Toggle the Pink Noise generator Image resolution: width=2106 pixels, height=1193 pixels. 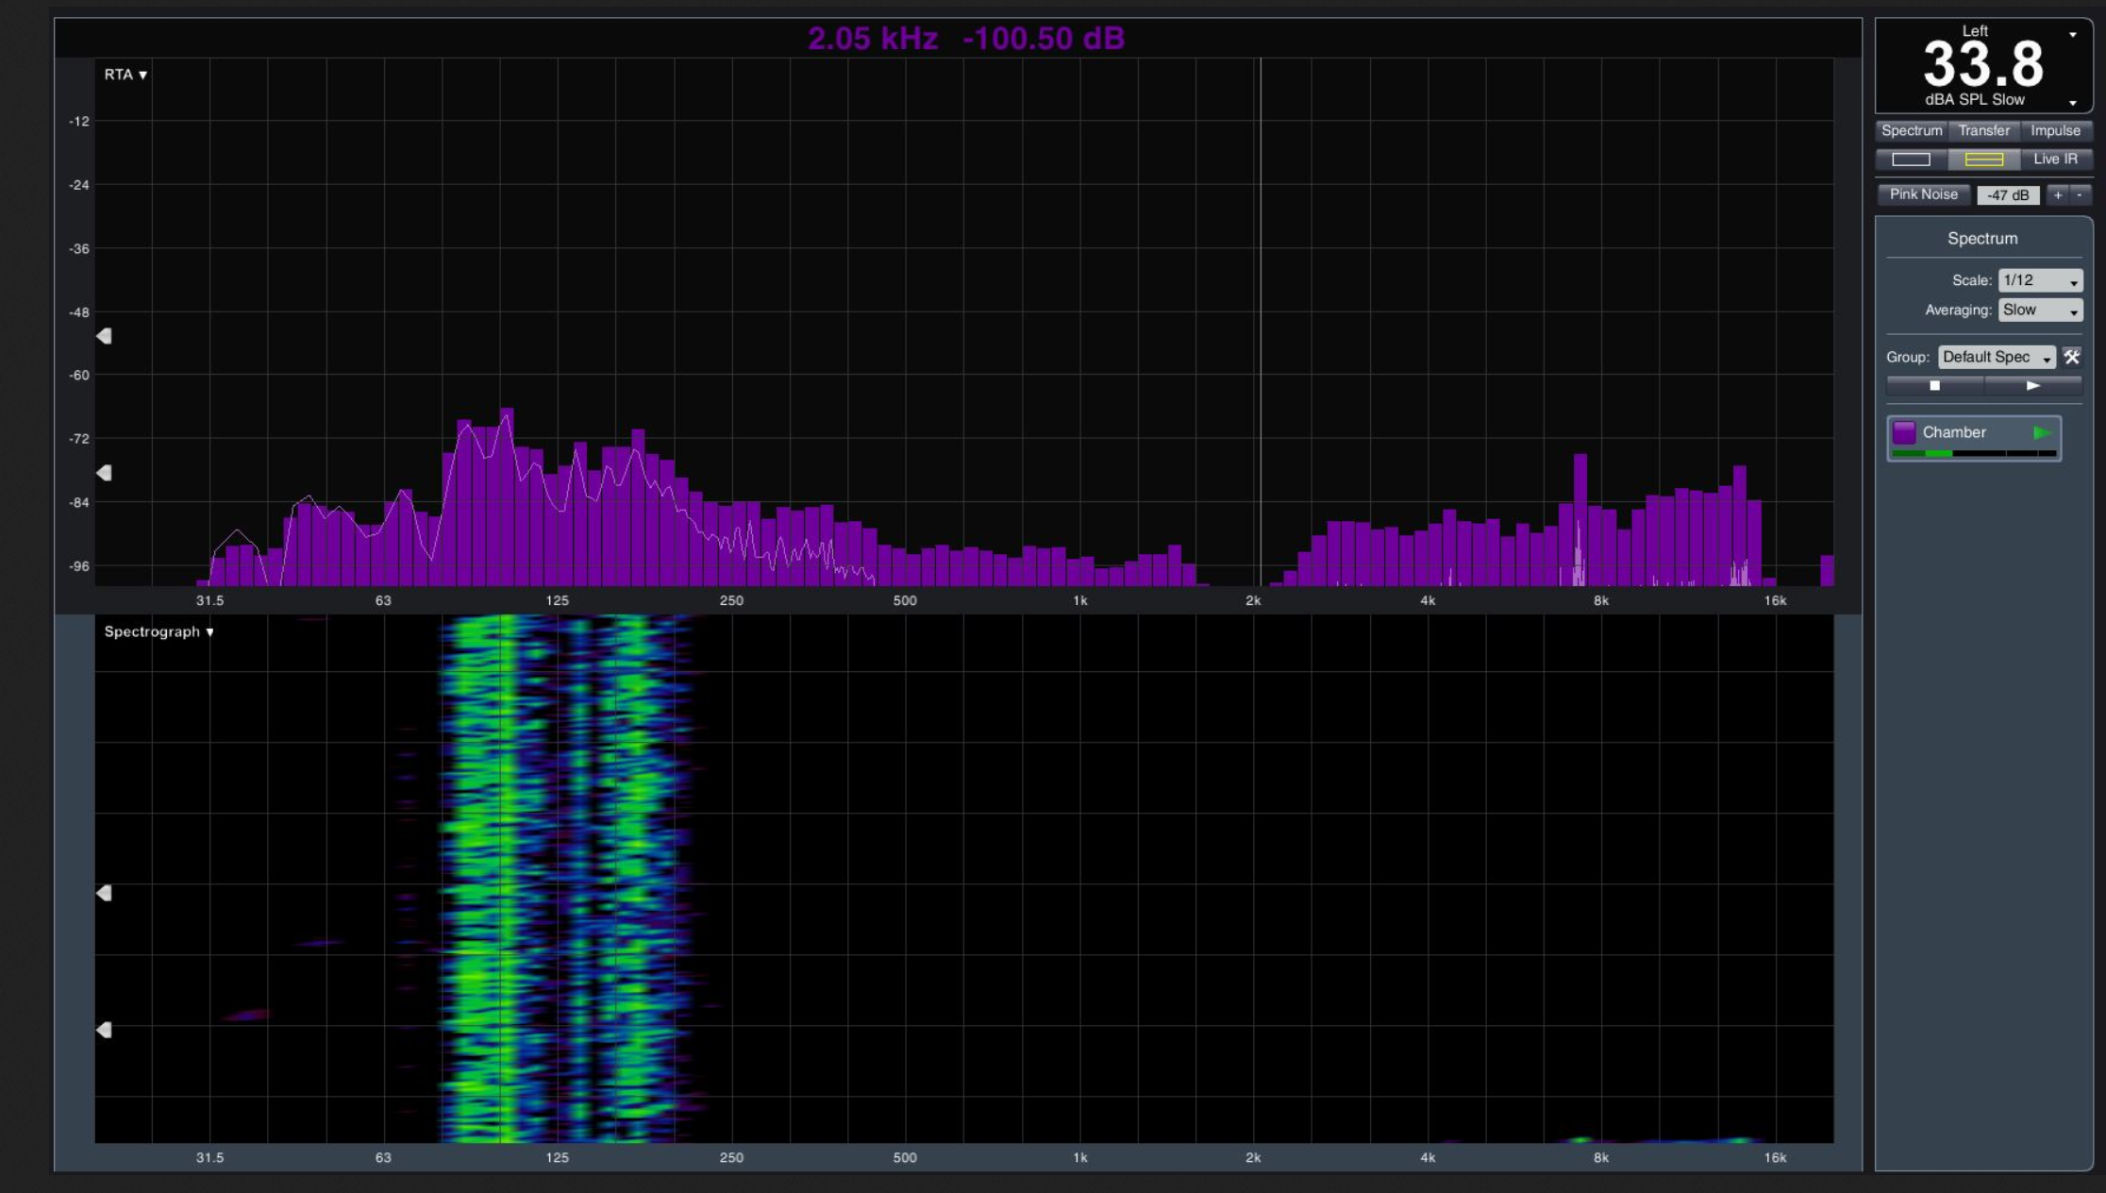1923,194
